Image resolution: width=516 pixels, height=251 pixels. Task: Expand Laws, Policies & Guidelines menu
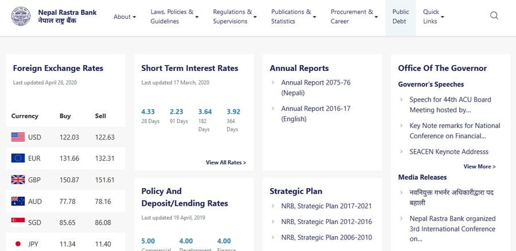[x=174, y=17]
